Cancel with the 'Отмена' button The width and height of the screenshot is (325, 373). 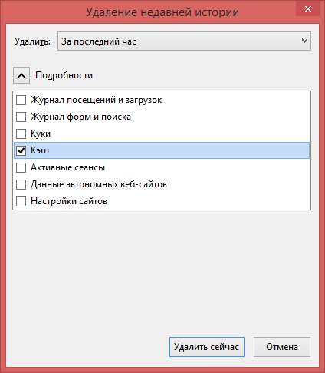(x=282, y=347)
